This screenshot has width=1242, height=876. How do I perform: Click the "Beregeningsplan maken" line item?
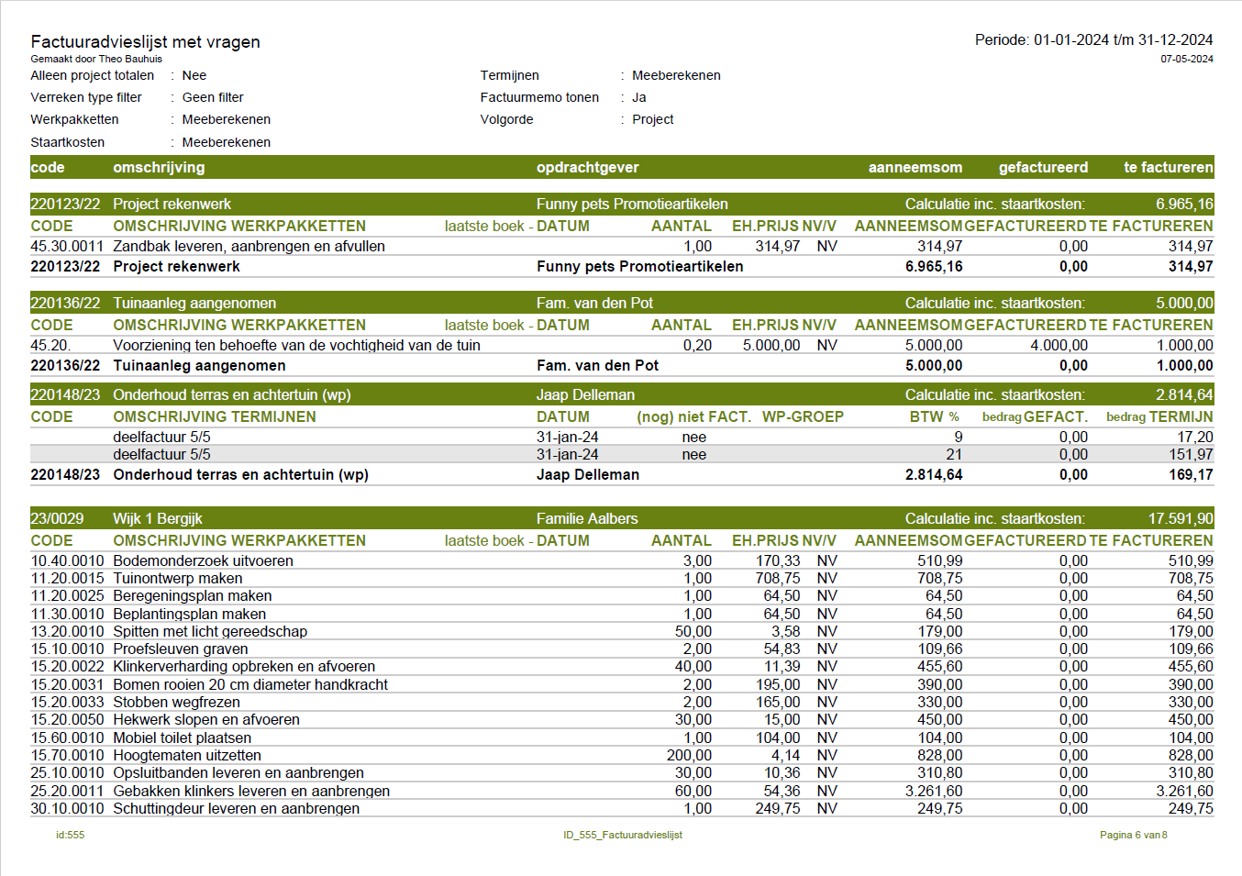(x=192, y=596)
